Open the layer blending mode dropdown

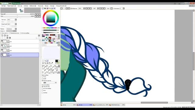16,29
